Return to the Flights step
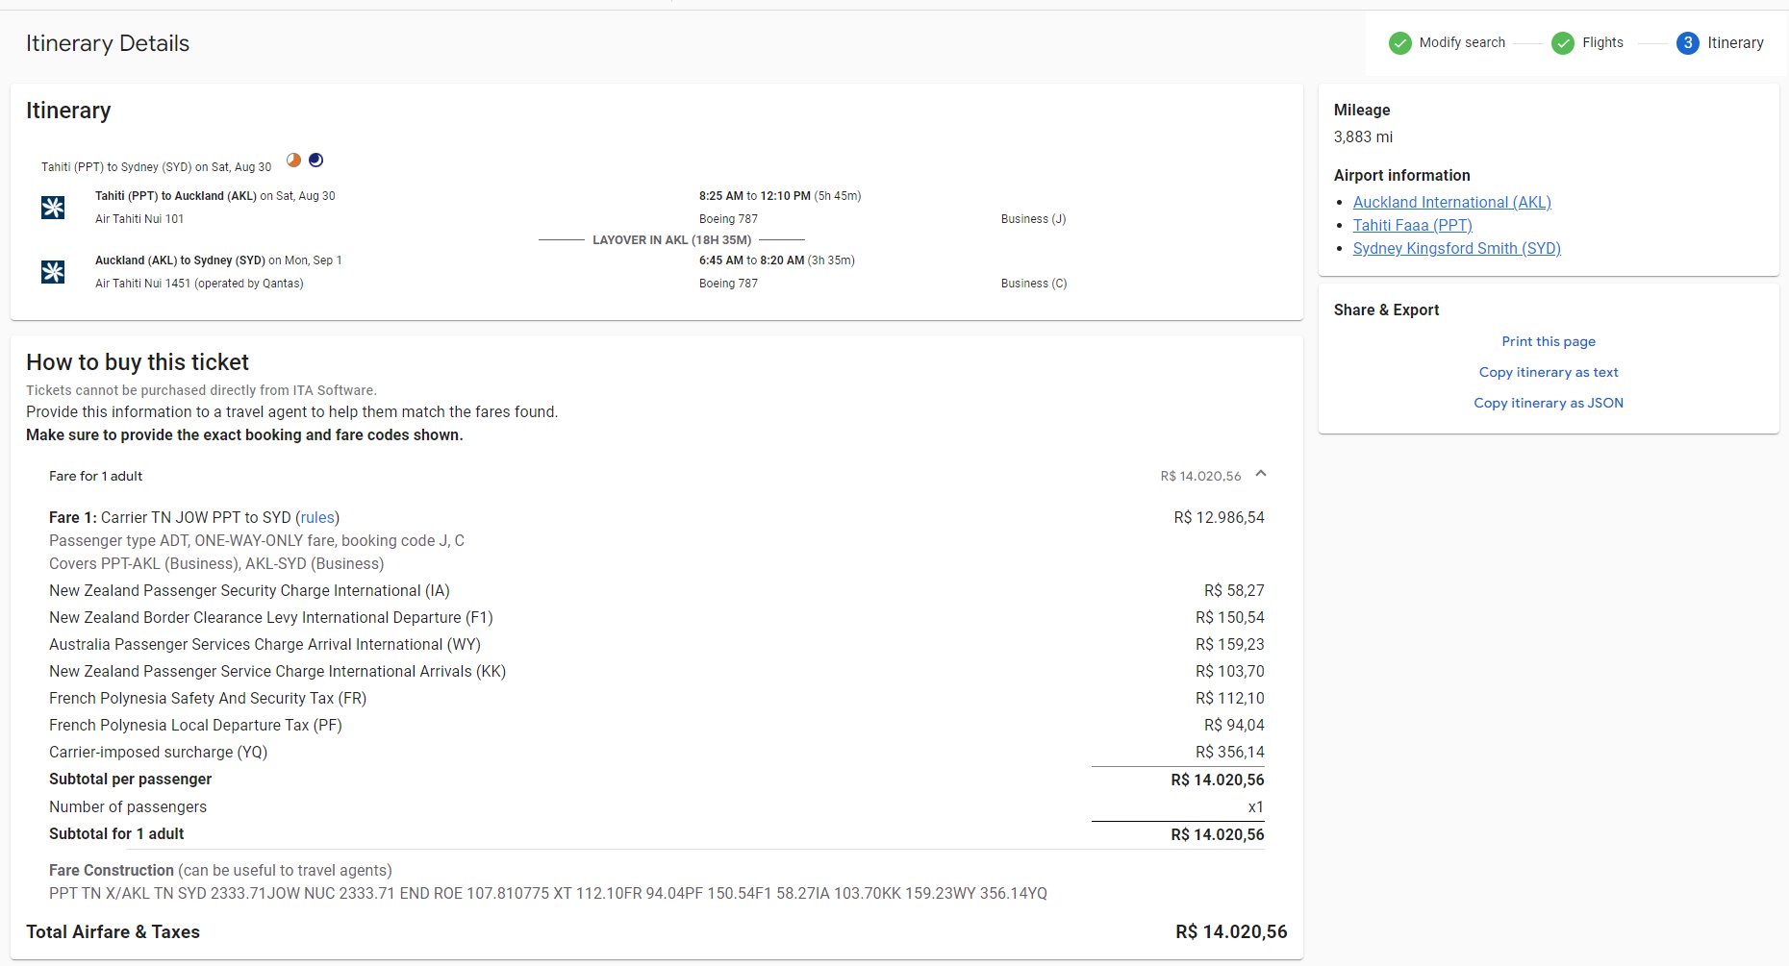 tap(1602, 42)
